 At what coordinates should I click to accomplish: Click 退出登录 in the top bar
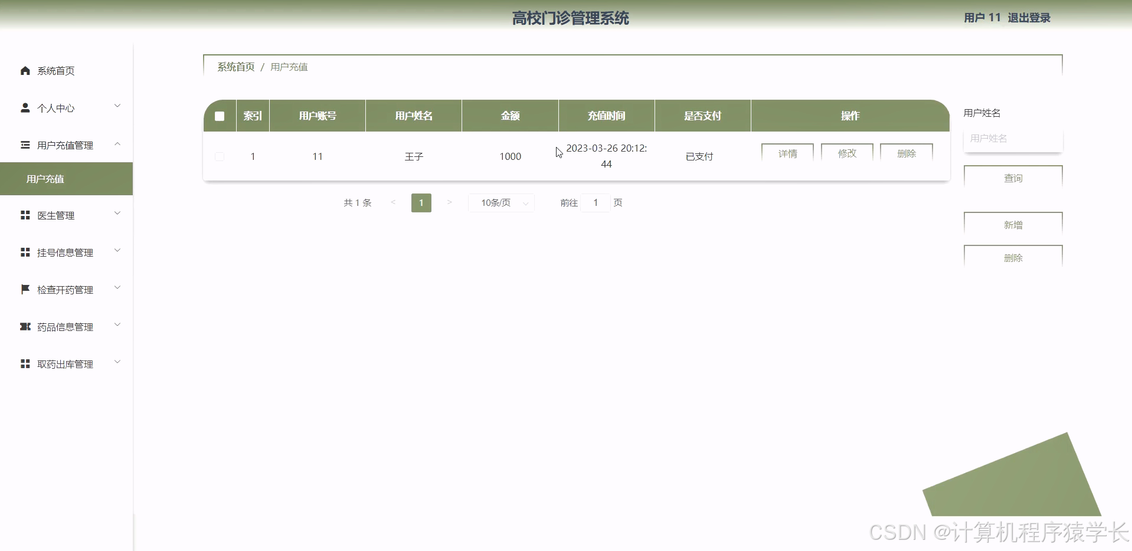(x=1029, y=17)
